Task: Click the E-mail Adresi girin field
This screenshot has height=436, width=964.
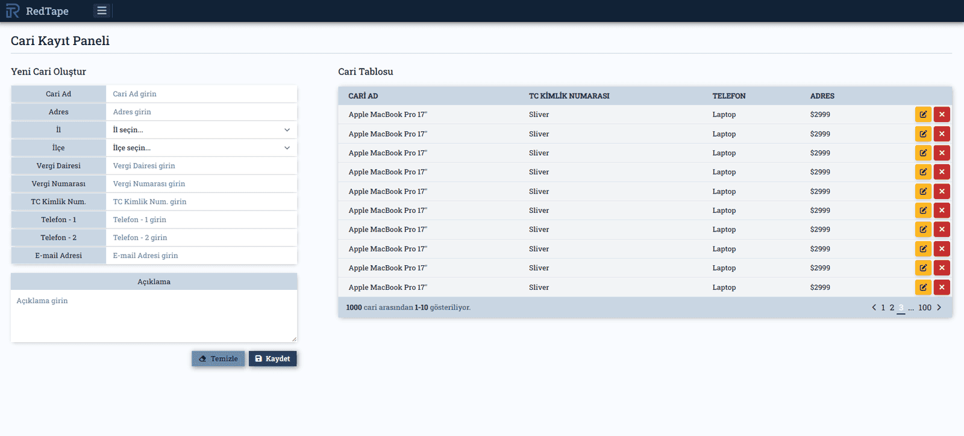Action: click(201, 256)
